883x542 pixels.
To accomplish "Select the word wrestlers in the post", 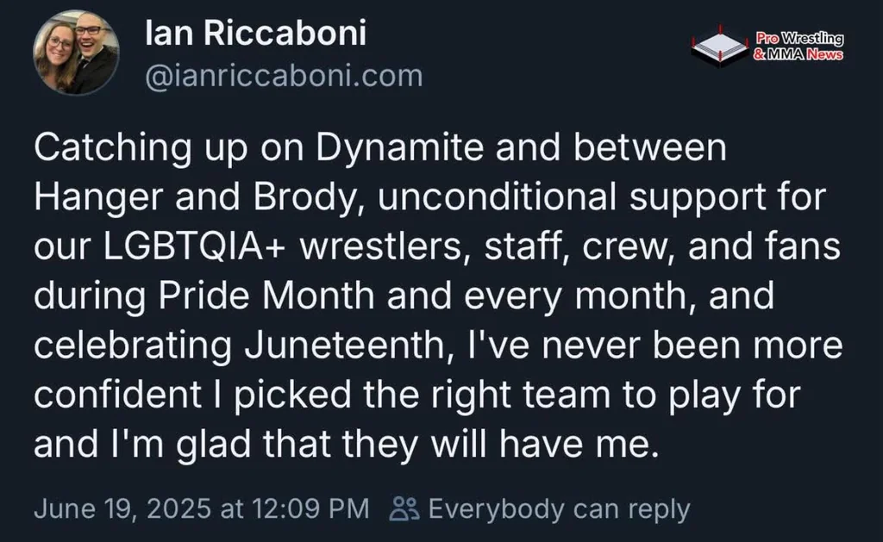I will tap(382, 247).
